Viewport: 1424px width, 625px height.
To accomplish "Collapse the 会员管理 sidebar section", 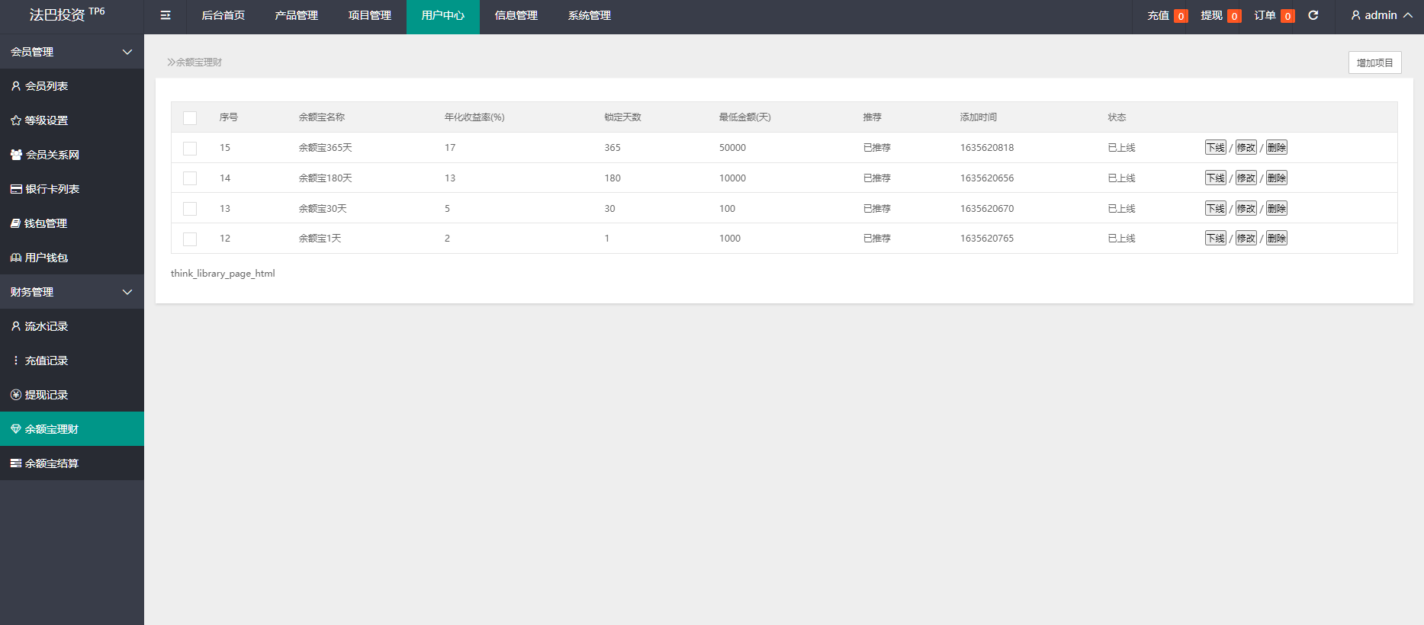I will (x=127, y=52).
